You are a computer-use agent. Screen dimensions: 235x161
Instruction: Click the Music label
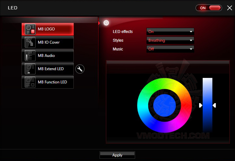coord(118,49)
